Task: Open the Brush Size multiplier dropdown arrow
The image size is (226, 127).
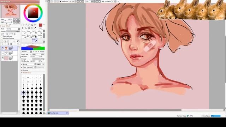Action: pyautogui.click(x=31, y=54)
